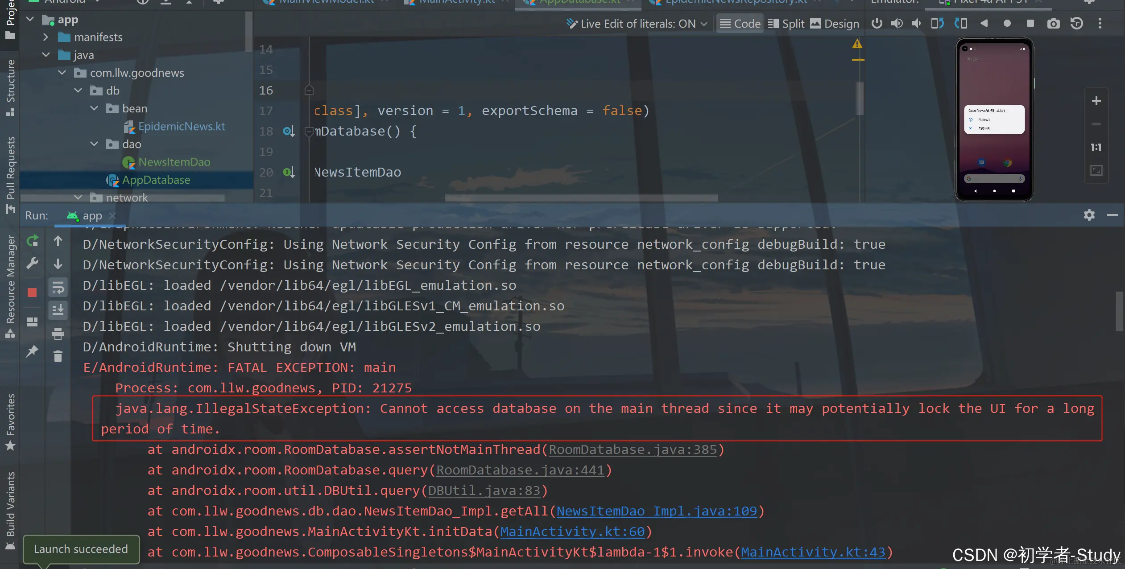Rotate the emulator left
This screenshot has width=1125, height=569.
[x=937, y=24]
